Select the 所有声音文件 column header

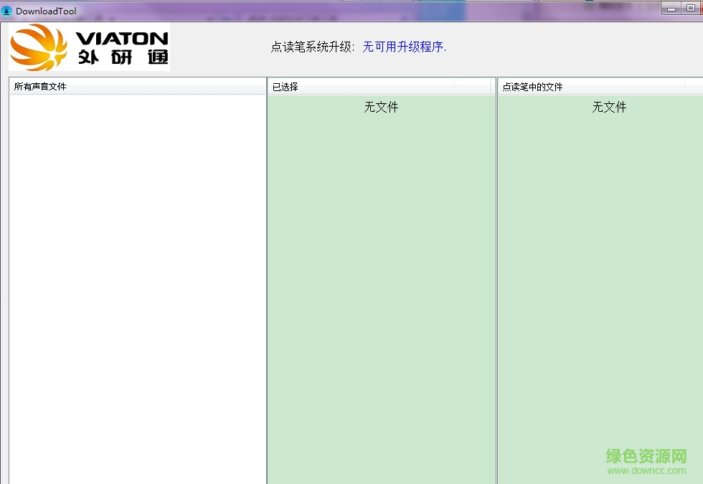point(138,87)
